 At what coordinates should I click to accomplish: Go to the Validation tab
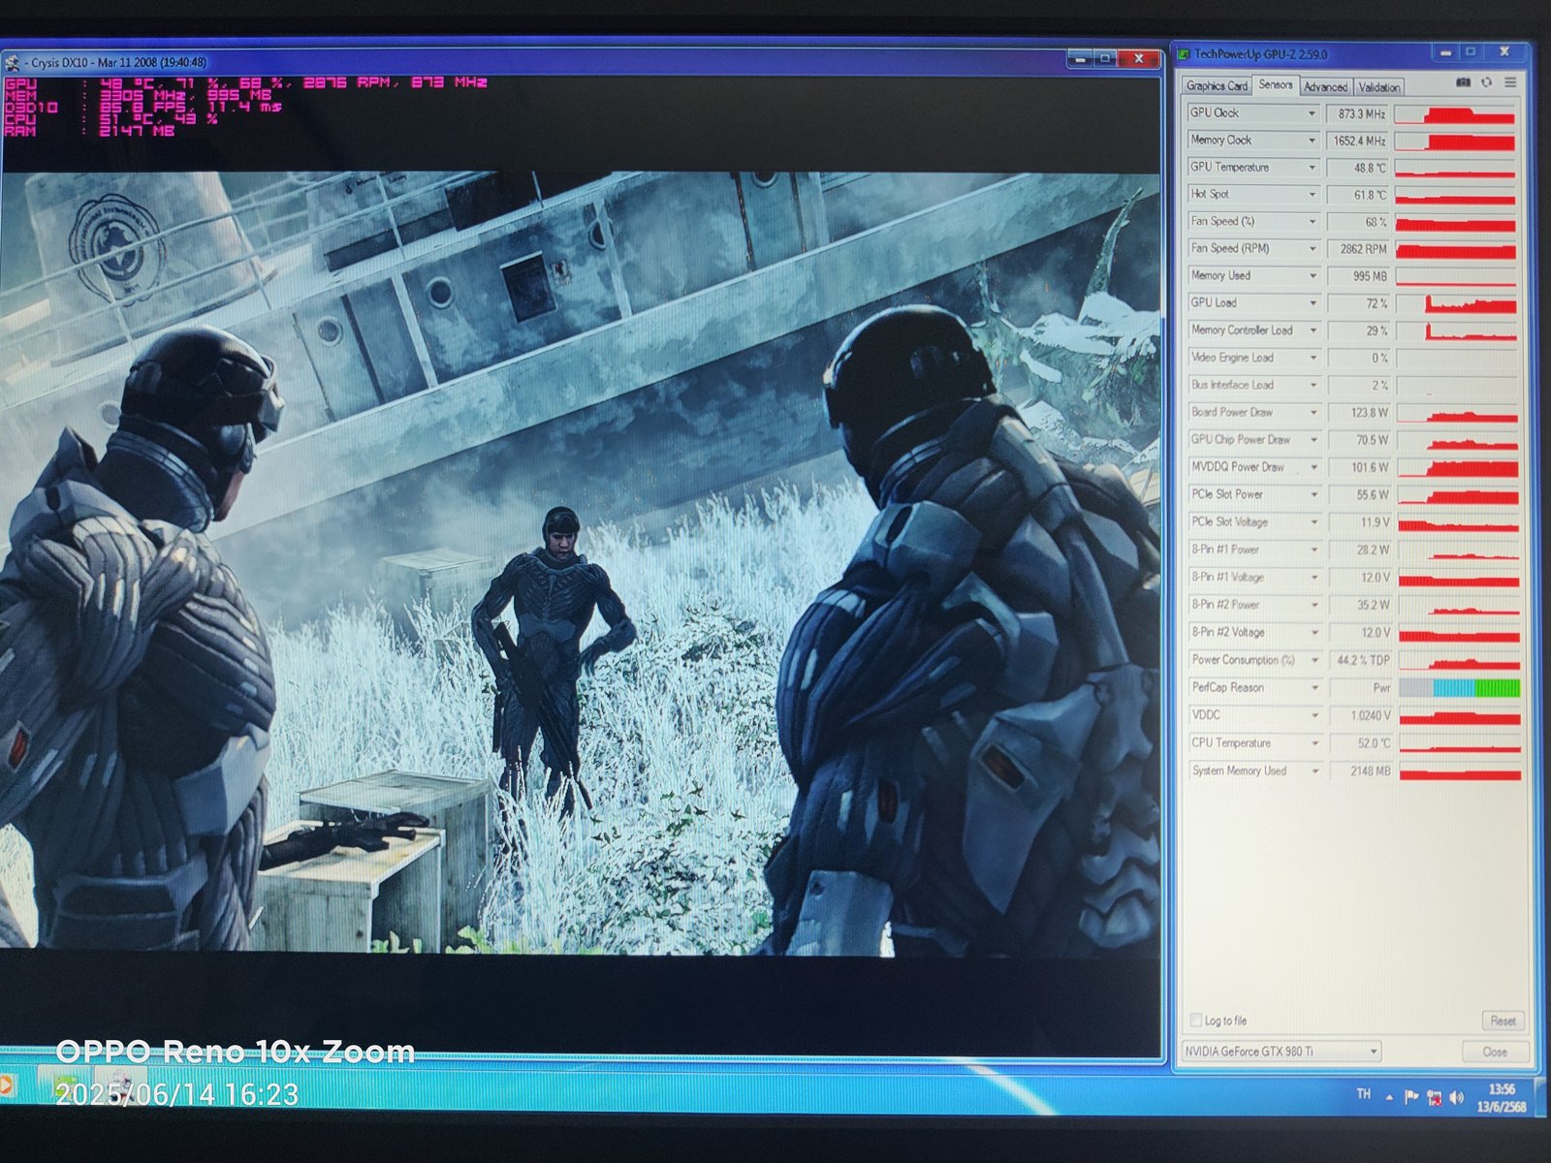tap(1378, 87)
